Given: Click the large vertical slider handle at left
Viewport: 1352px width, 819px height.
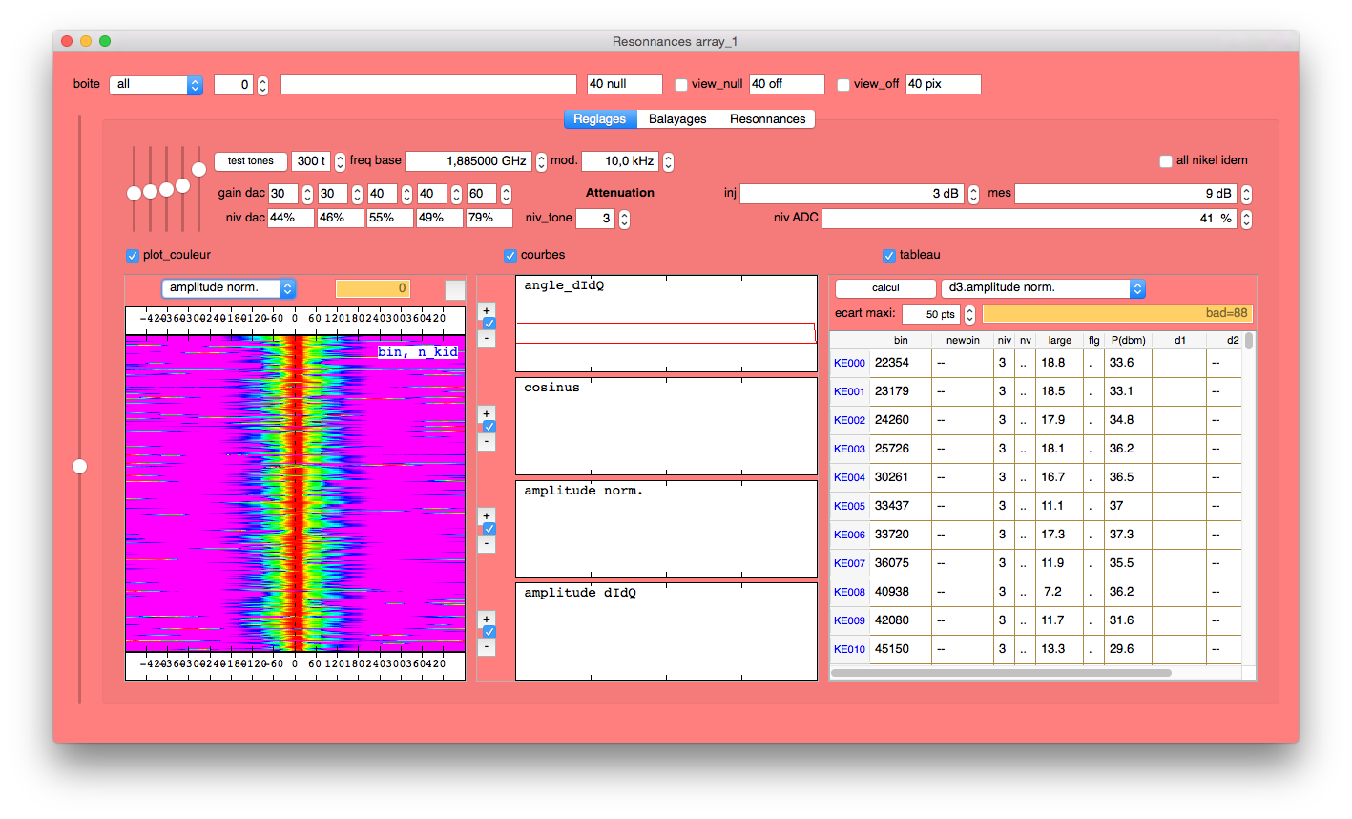Looking at the screenshot, I should pos(80,466).
